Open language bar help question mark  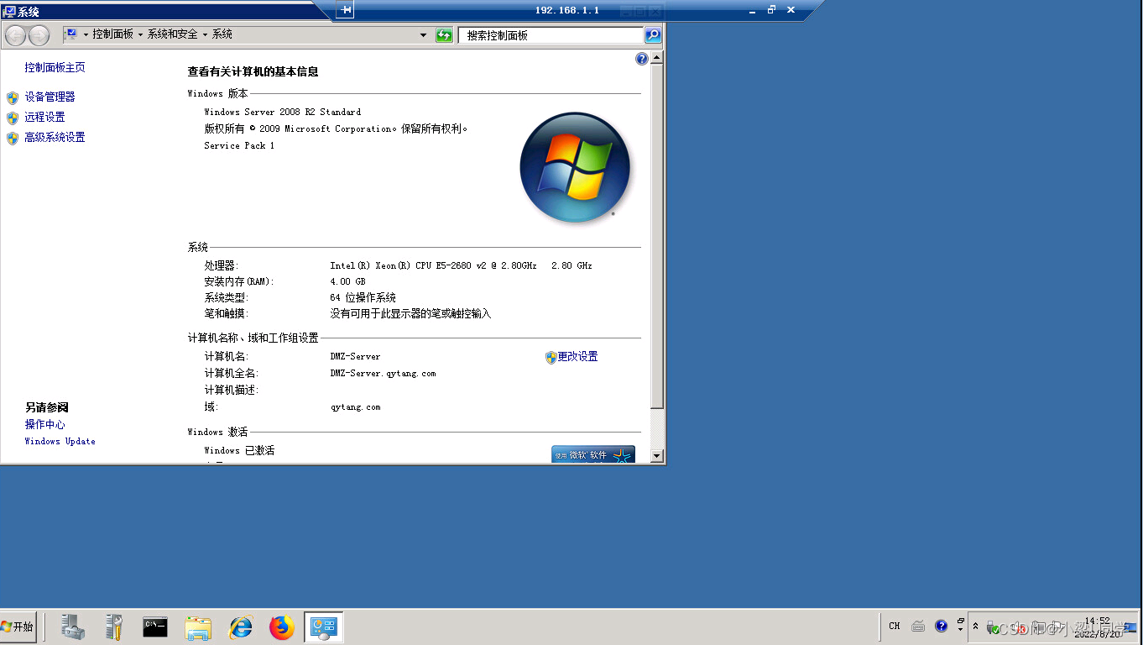[941, 626]
